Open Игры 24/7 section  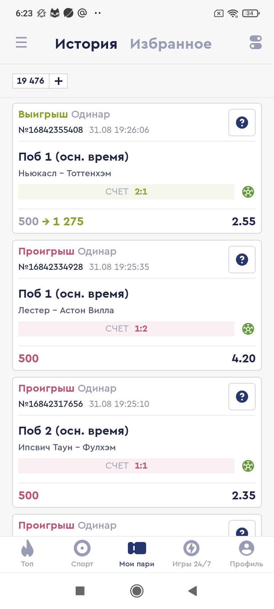tap(191, 553)
